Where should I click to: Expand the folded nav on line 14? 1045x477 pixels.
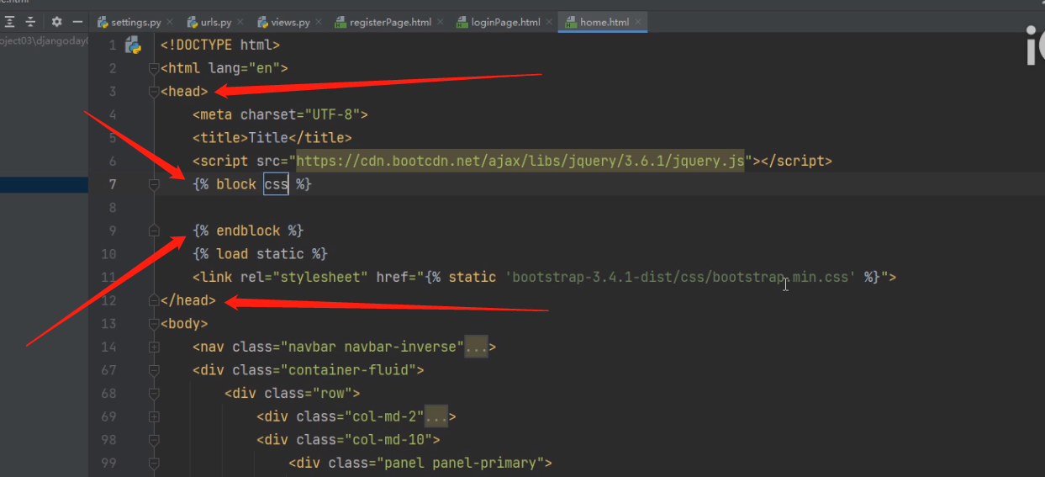(154, 346)
